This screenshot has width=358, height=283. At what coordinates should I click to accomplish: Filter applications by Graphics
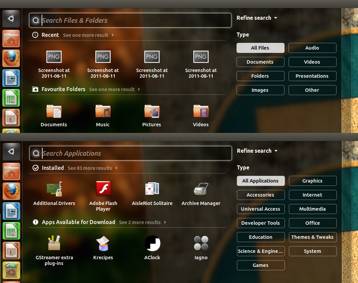click(x=313, y=181)
